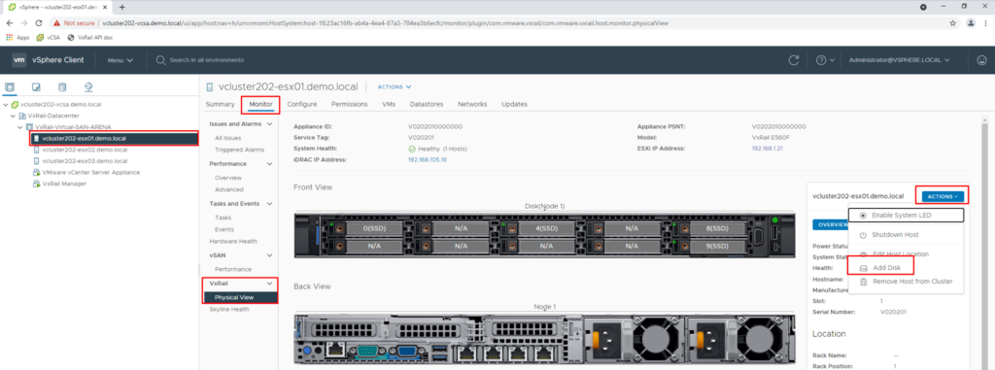Open the Storage inventory icon
The height and width of the screenshot is (370, 995).
tap(61, 87)
